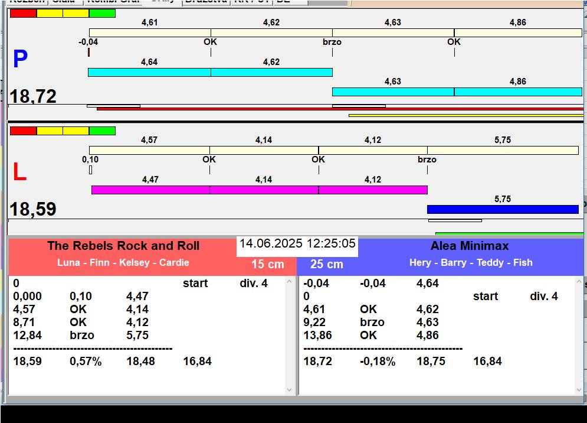Click the red start light in lane L

(x=23, y=131)
